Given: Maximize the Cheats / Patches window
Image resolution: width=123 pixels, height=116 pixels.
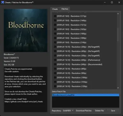Looking at the screenshot, I should (112, 2).
